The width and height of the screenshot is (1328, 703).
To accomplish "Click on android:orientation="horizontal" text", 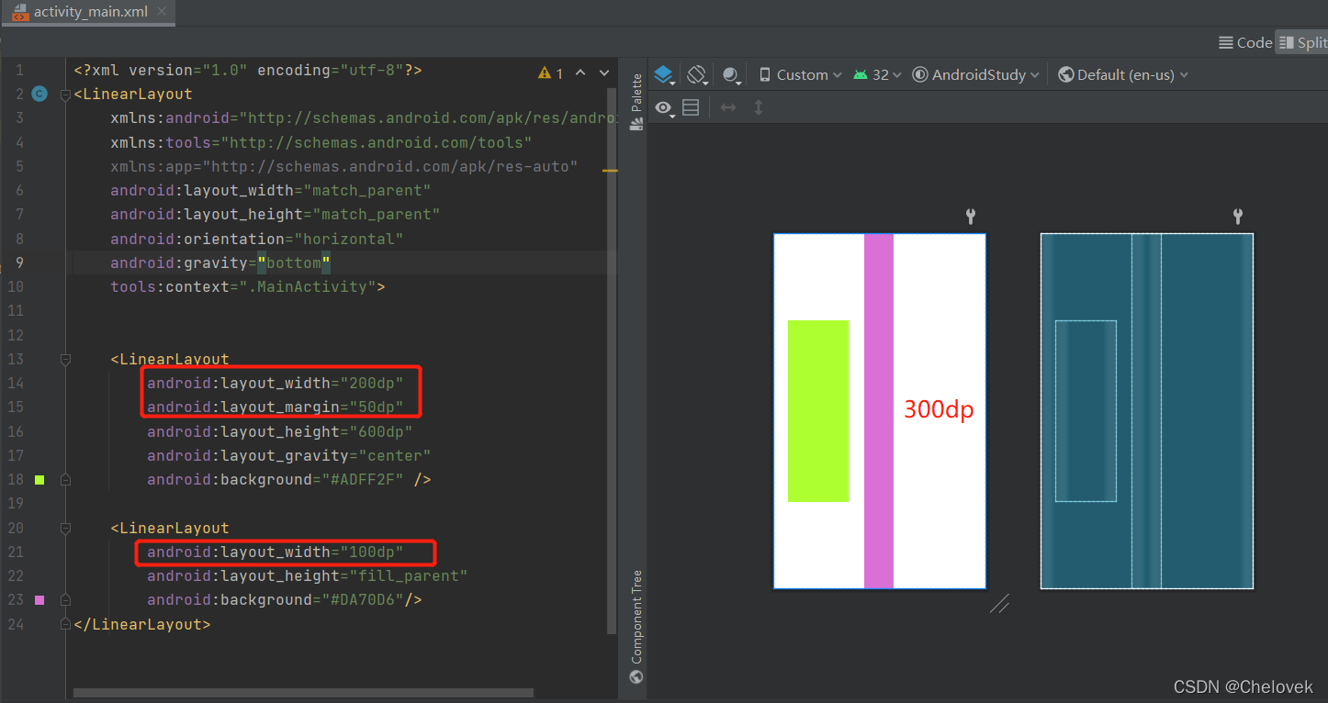I will 257,239.
